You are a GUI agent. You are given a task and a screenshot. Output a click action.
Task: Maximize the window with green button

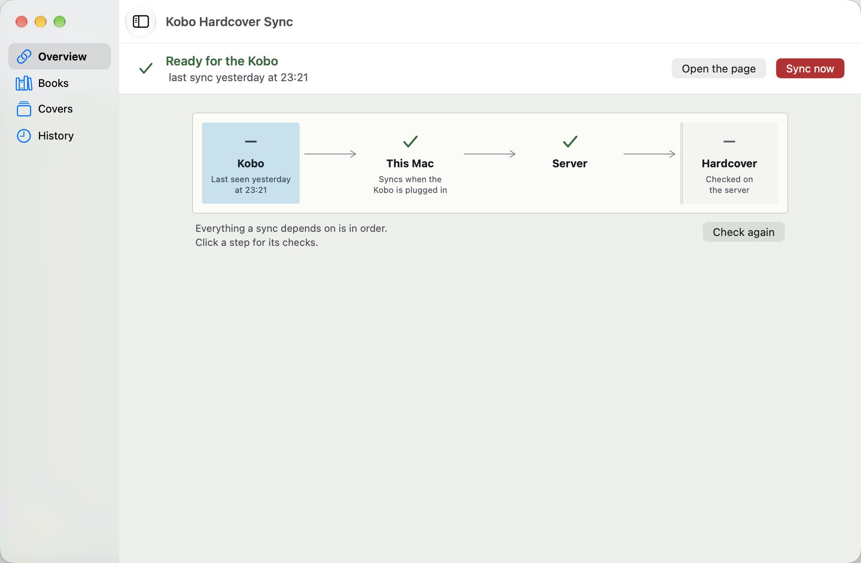60,22
